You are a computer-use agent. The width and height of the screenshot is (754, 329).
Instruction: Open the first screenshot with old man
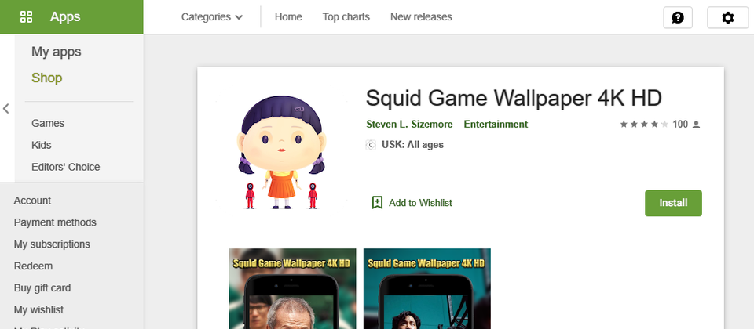click(292, 289)
